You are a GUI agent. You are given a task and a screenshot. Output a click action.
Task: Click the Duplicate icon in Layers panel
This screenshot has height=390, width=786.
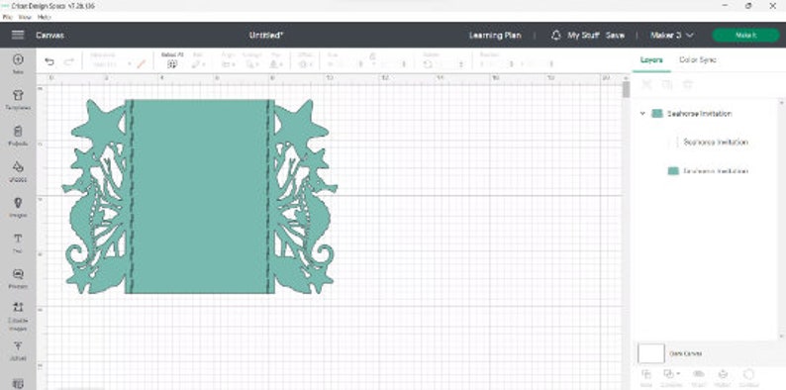tap(666, 84)
